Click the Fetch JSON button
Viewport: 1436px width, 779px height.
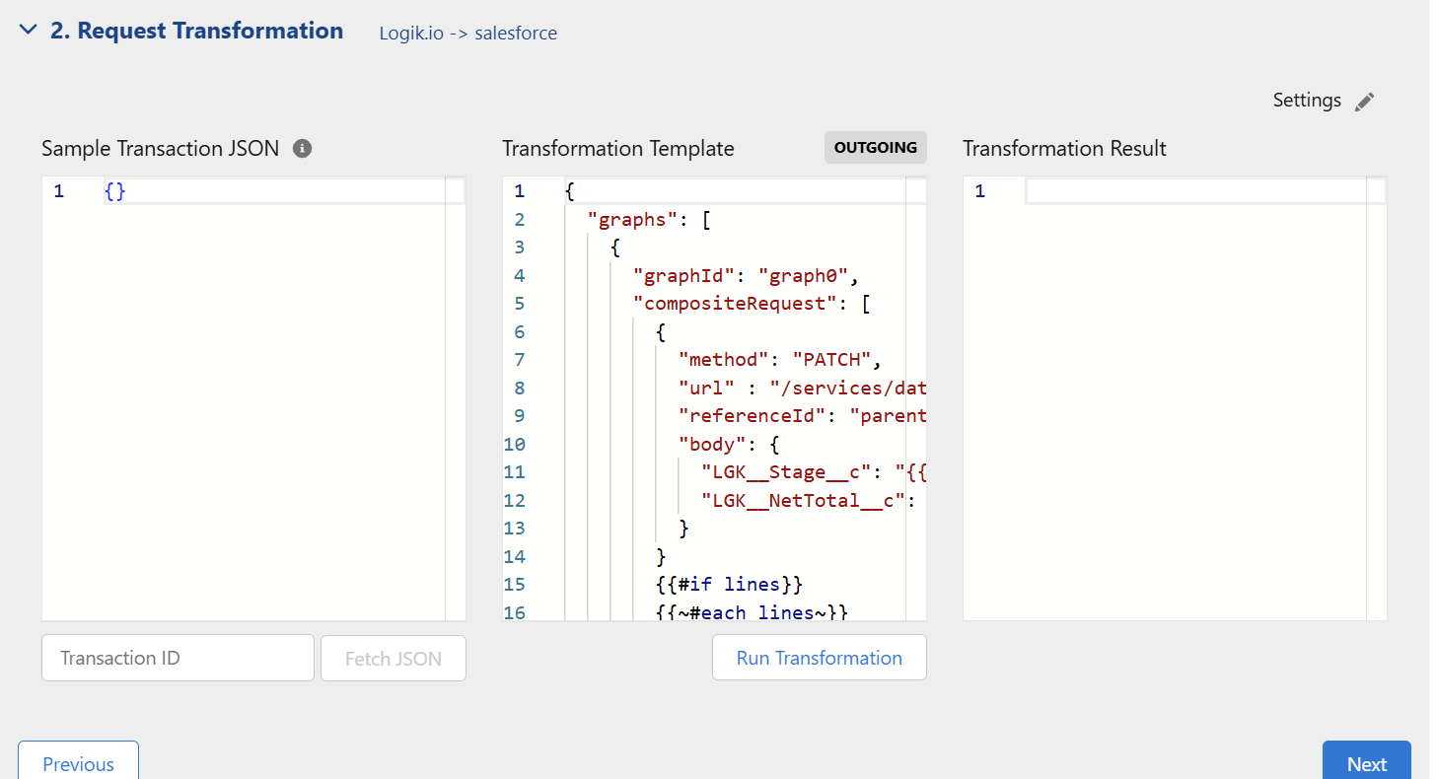coord(394,658)
